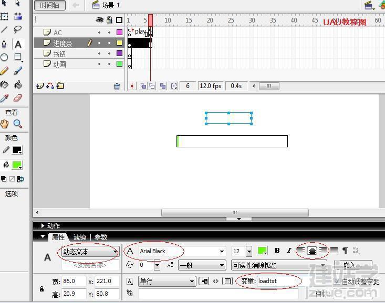Open modify onion markers menu

pos(174,86)
